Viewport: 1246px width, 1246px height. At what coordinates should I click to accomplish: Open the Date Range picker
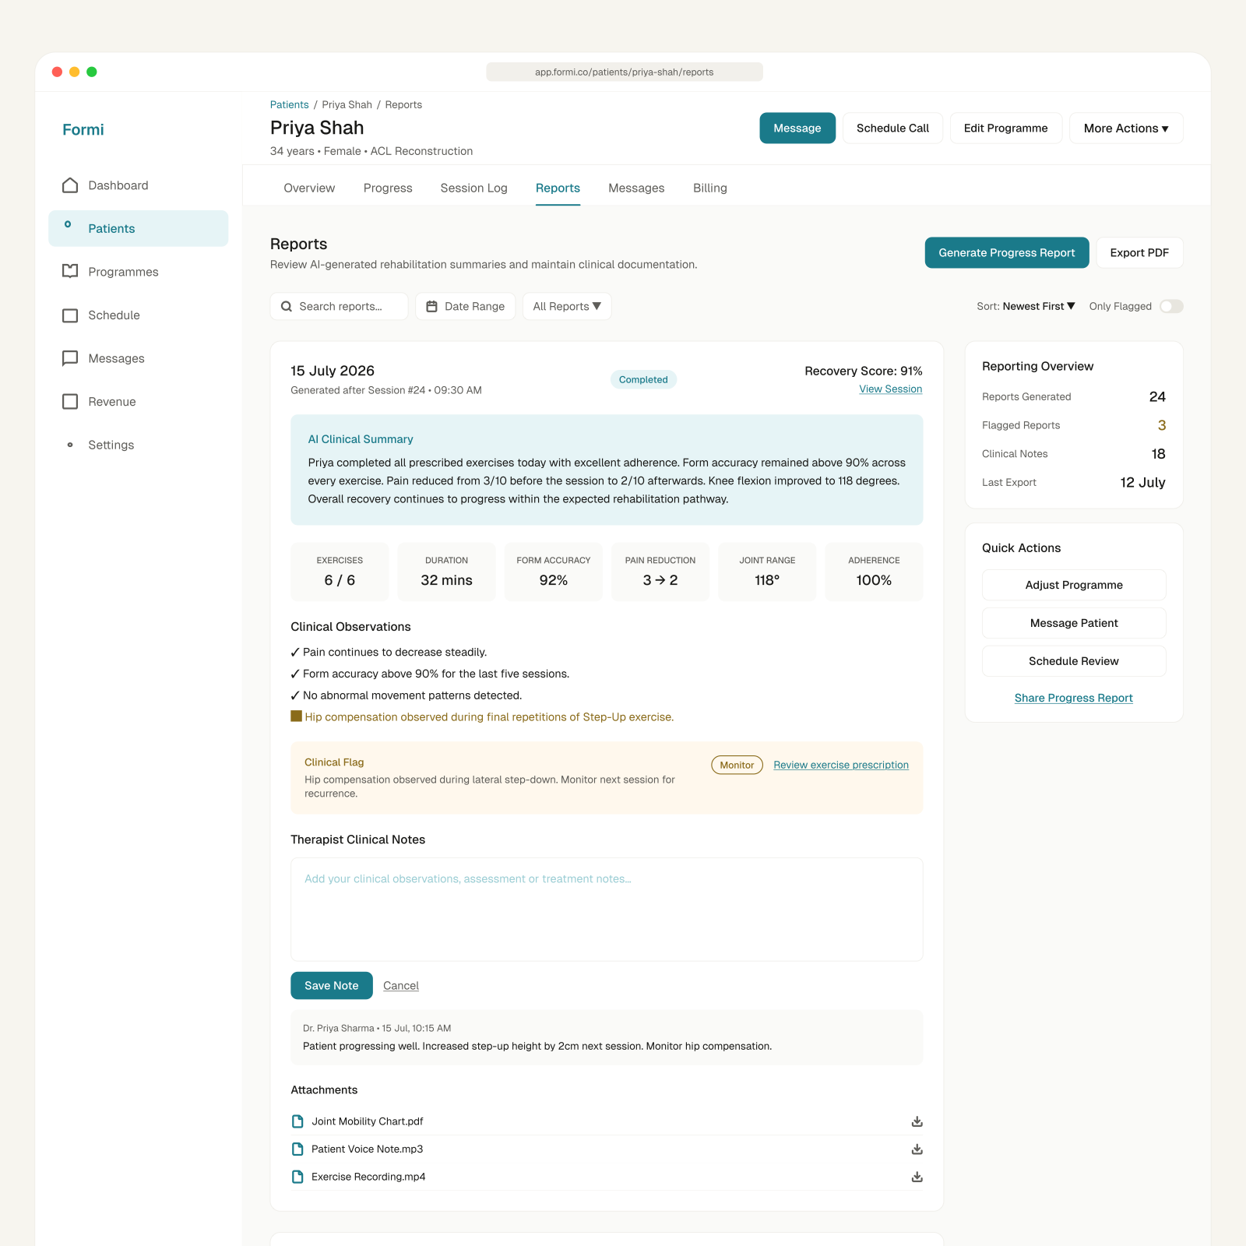pos(466,307)
